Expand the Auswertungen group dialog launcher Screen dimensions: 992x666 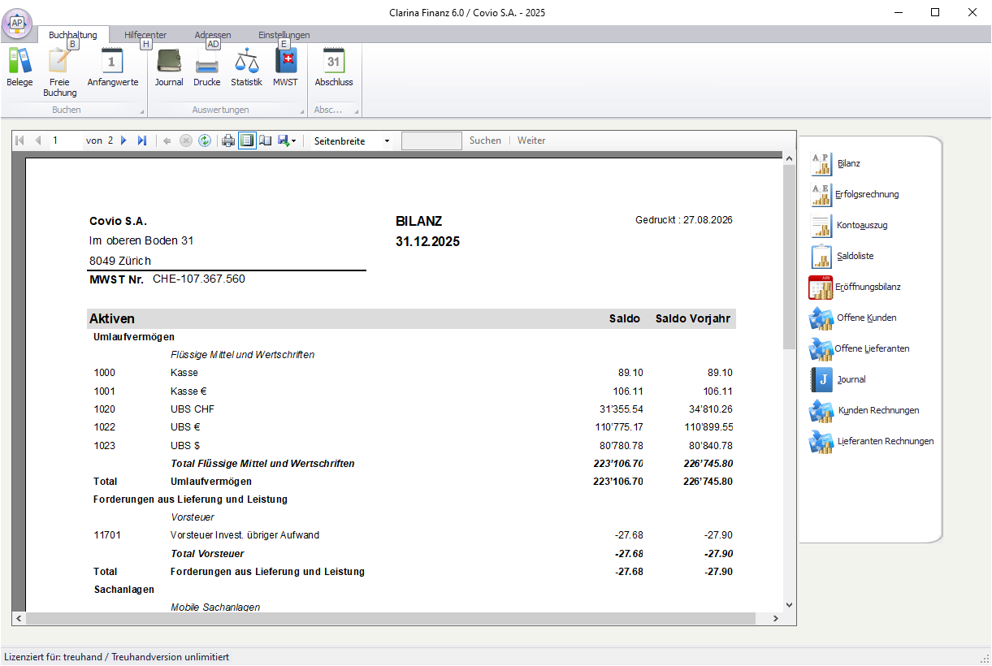[x=302, y=110]
